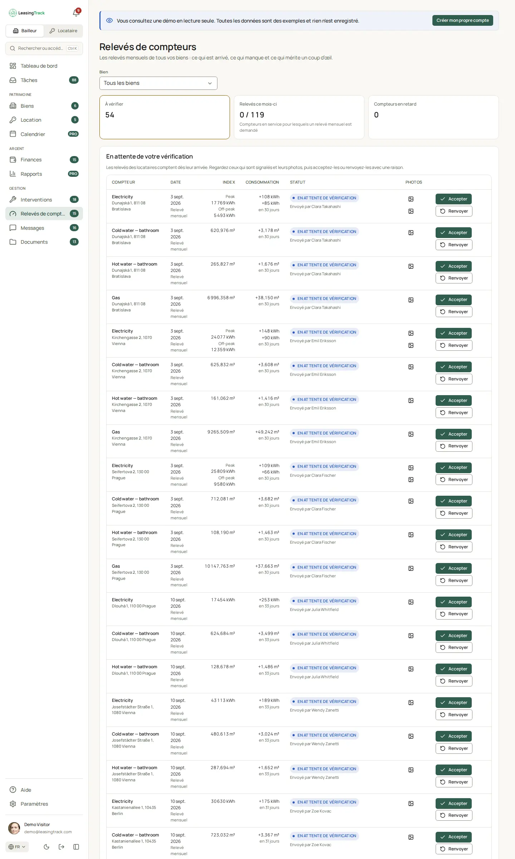Viewport: 515px width, 859px height.
Task: Go to Documents in sidebar
Action: point(44,242)
